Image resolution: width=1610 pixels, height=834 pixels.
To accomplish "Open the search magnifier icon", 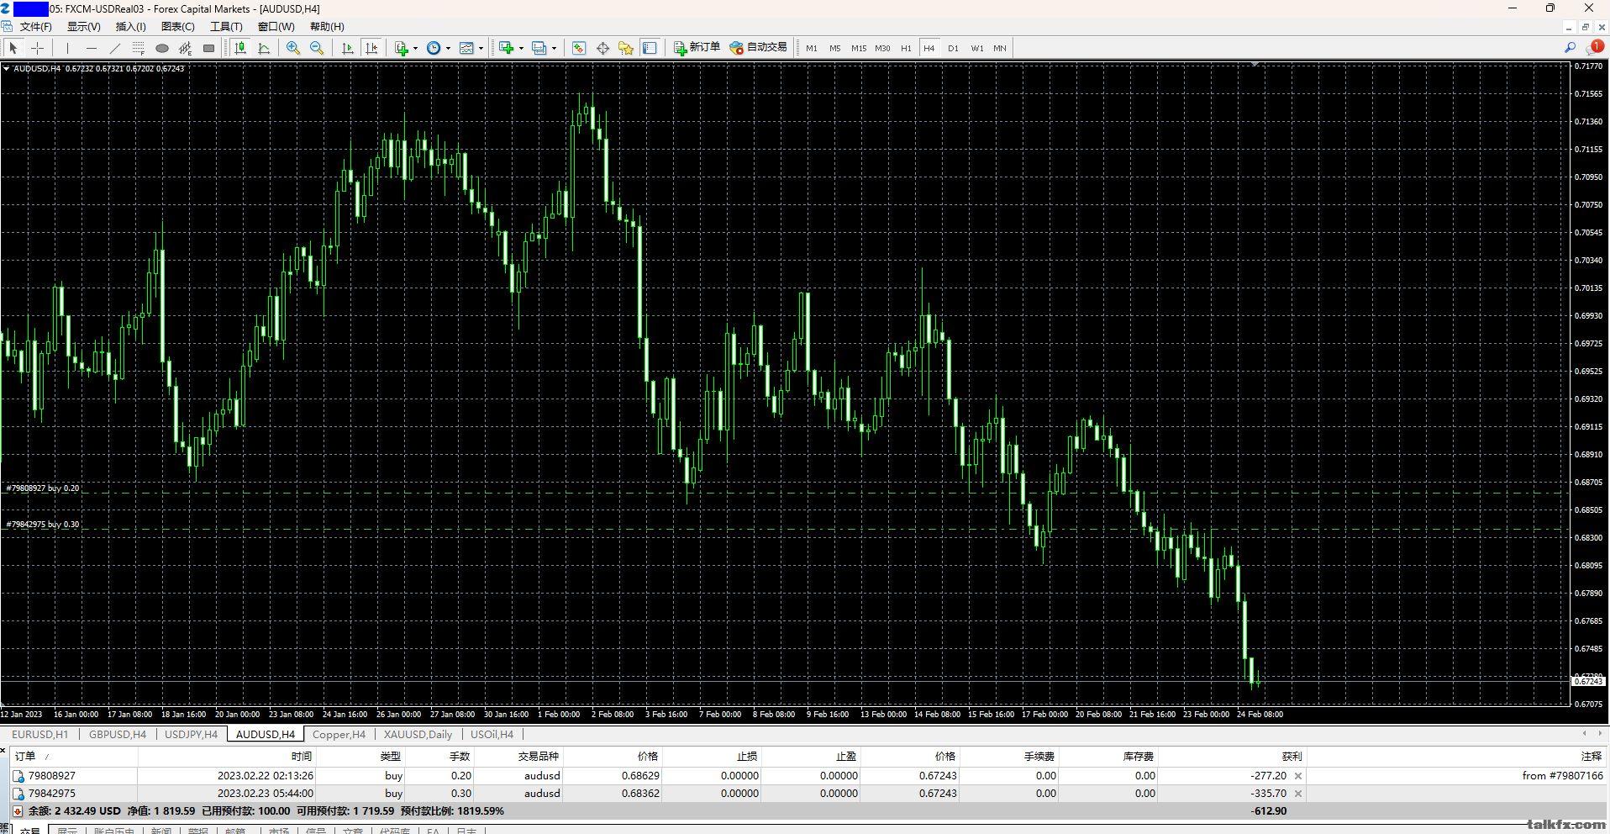I will tap(1569, 48).
